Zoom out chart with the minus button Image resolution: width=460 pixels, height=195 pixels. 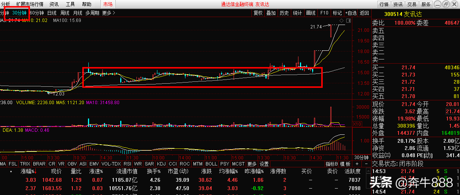coord(366,164)
